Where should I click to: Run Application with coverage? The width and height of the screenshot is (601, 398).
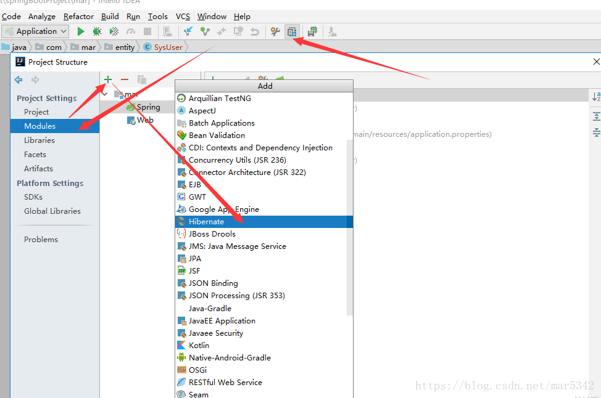tap(114, 31)
